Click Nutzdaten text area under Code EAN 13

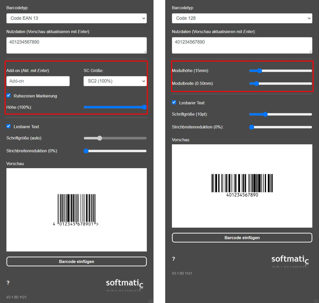point(76,45)
